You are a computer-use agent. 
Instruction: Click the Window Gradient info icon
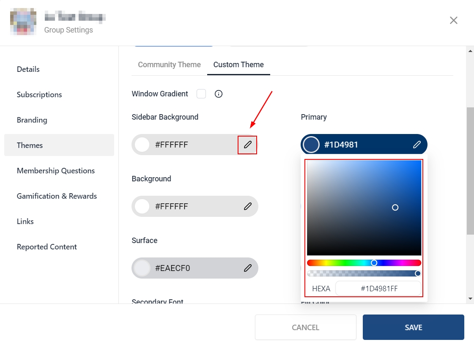(x=219, y=94)
